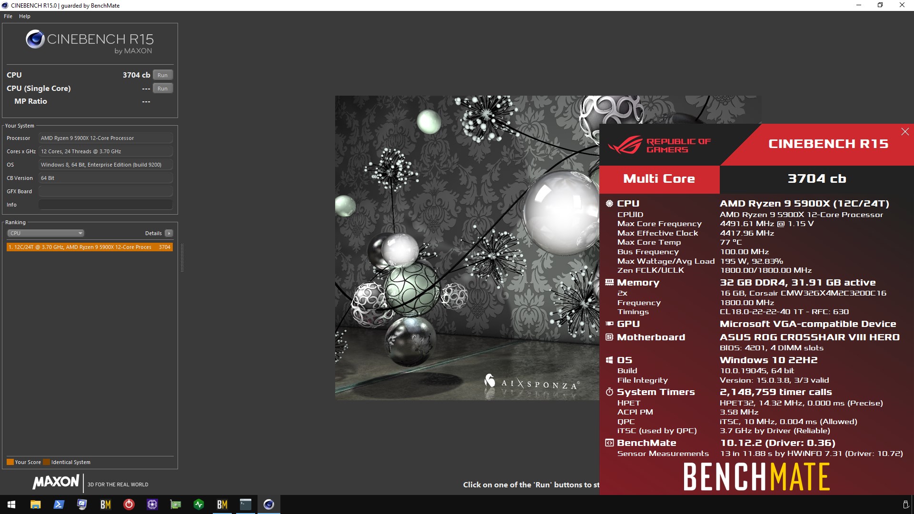
Task: Click the Your Score orange swatch
Action: pos(10,462)
